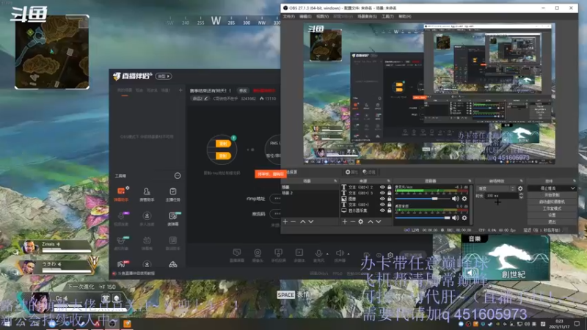Mute the microphone mixer channel
This screenshot has height=330, width=587.
455,199
